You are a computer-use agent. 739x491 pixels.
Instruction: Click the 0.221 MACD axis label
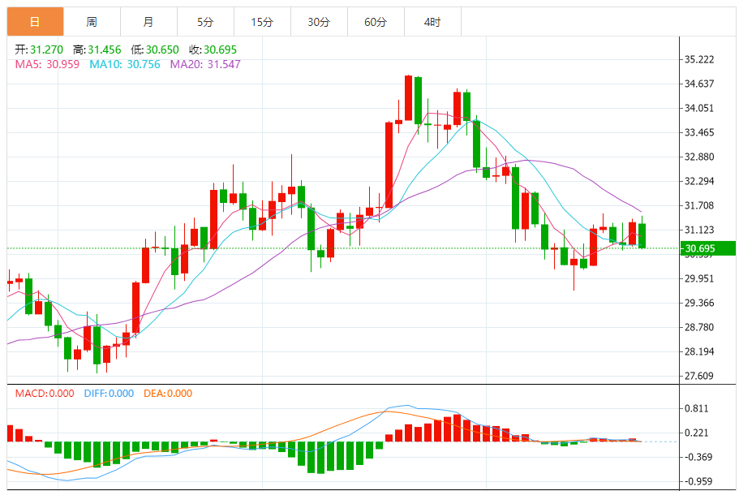(x=697, y=433)
